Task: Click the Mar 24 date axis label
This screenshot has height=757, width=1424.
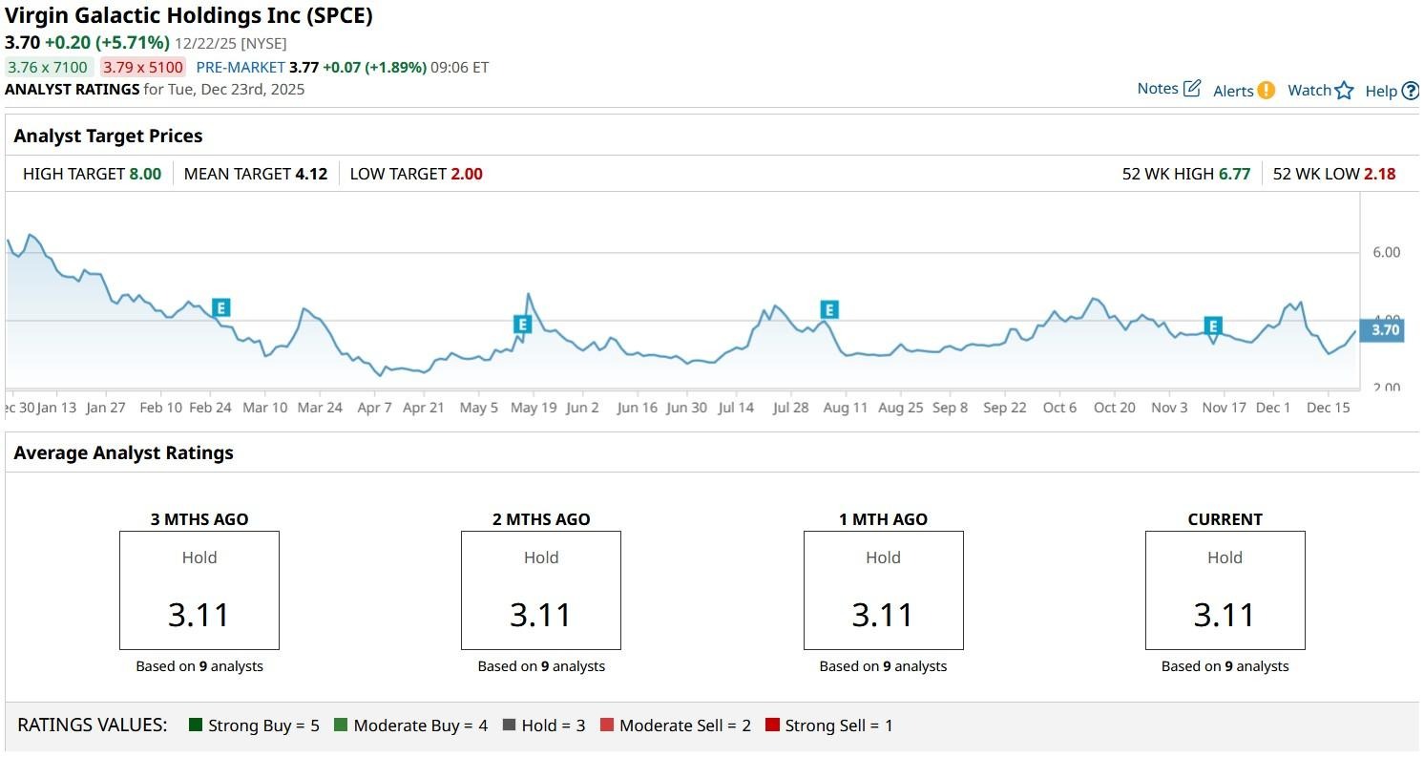Action: pos(320,408)
